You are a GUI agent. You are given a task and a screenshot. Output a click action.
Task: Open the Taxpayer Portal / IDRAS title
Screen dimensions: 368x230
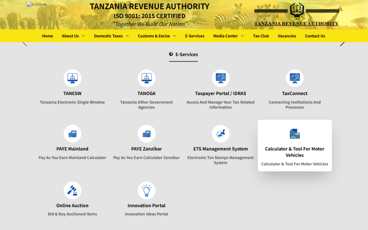point(220,93)
